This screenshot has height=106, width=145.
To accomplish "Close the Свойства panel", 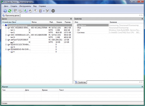I will coord(142,19).
